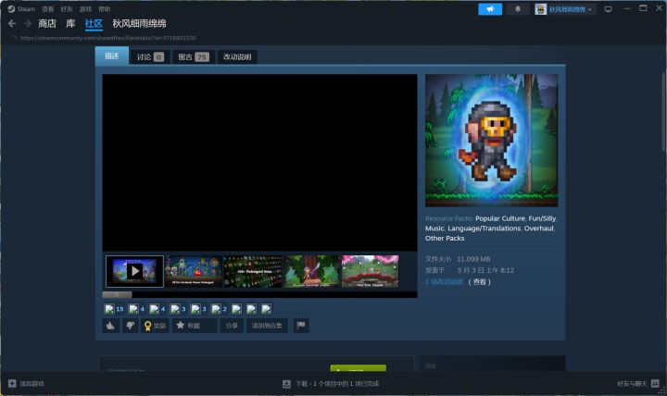The image size is (667, 396).
Task: Click the Steam logo menu
Action: (x=21, y=9)
